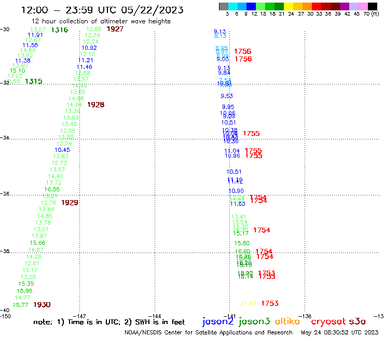Select the orange 'altika' legend label
Screen dimensions: 384x337
click(287, 321)
